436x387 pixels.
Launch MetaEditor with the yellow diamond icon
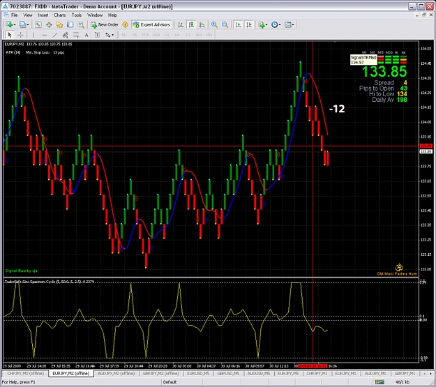126,24
